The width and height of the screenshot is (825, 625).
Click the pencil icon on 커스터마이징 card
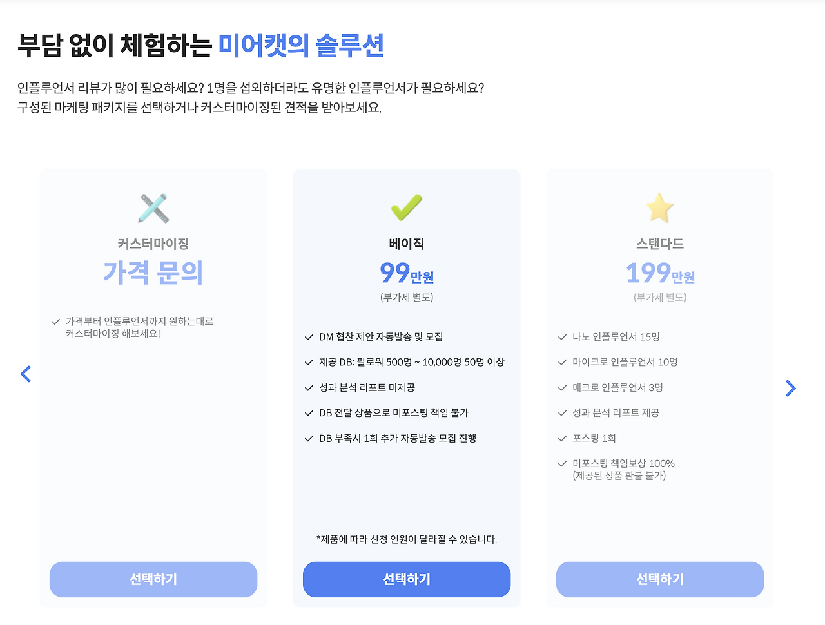point(153,208)
